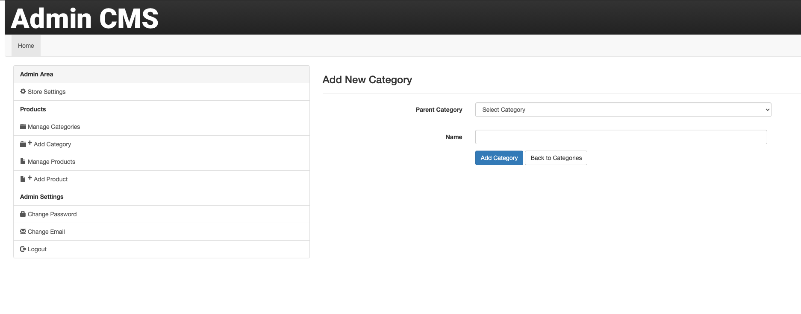This screenshot has height=314, width=801.
Task: Click the Admin CMS header title
Action: [x=85, y=19]
